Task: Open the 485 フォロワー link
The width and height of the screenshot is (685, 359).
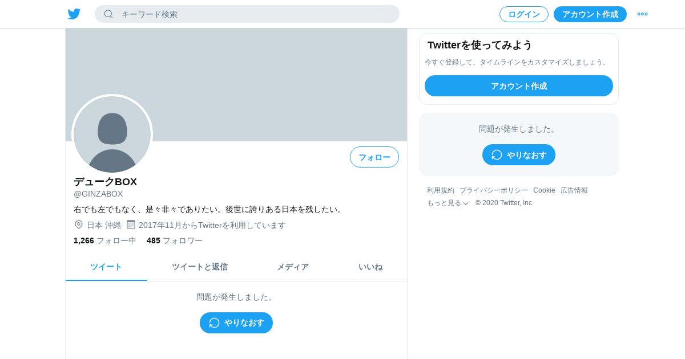Action: pyautogui.click(x=175, y=240)
